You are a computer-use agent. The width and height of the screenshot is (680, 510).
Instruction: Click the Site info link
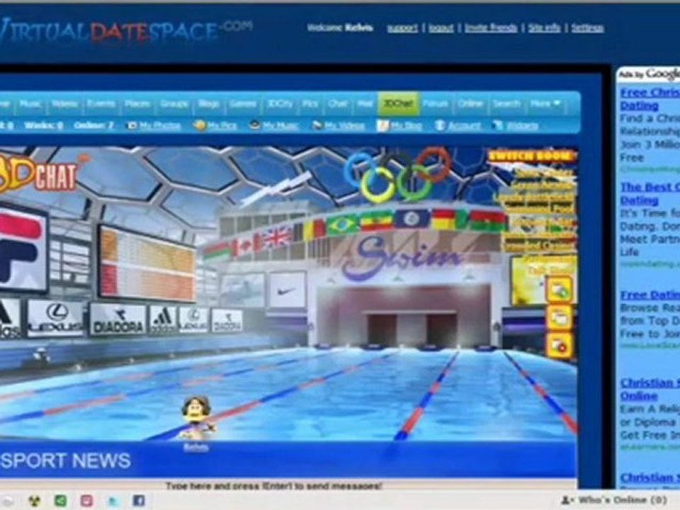pos(544,28)
